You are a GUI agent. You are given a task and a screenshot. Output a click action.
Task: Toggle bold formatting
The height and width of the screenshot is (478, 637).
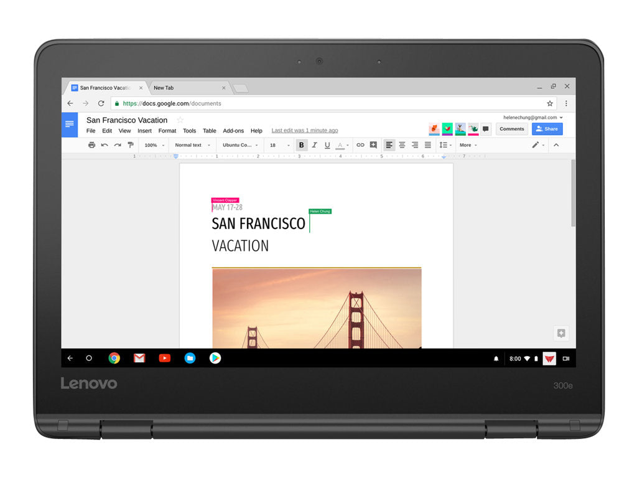pyautogui.click(x=301, y=145)
